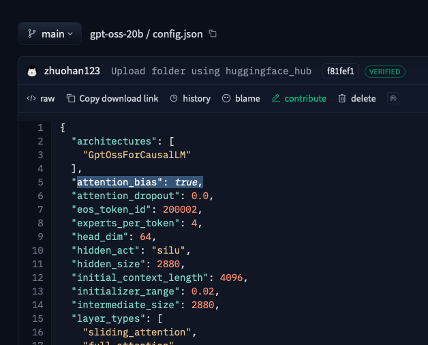
Task: Click the small scan icon button after delete
Action: [x=393, y=98]
